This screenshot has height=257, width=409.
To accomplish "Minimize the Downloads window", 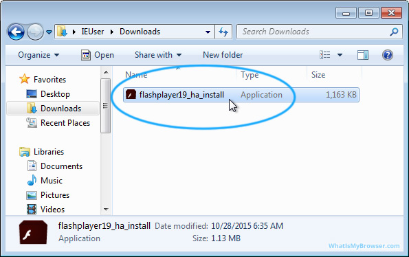I will coord(346,13).
